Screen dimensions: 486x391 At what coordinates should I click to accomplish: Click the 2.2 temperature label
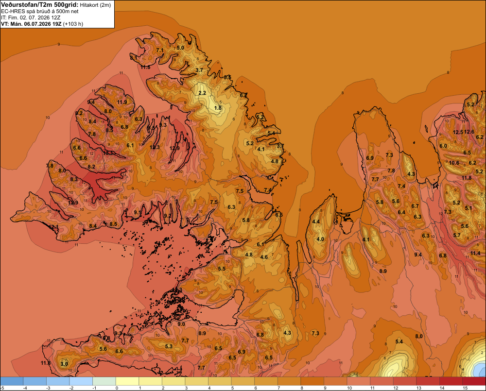point(202,93)
